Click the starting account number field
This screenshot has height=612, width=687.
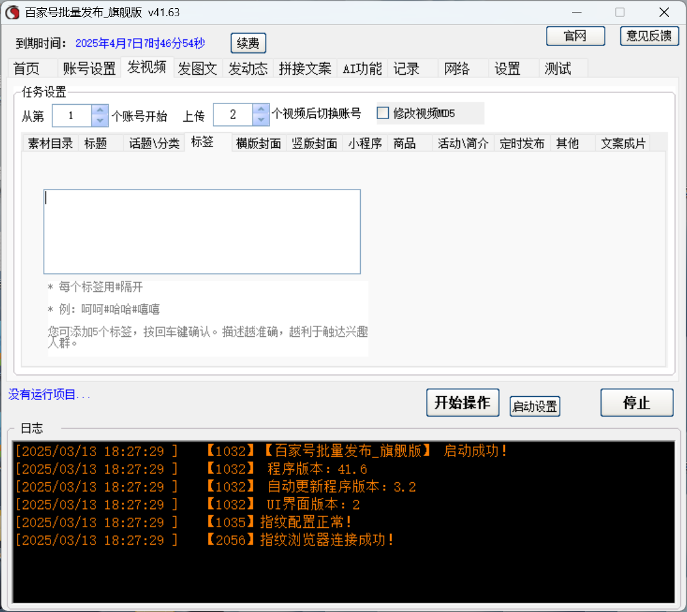coord(72,115)
